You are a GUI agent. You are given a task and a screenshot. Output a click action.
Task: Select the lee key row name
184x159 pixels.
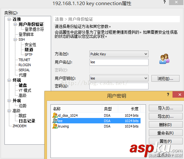[60, 121]
